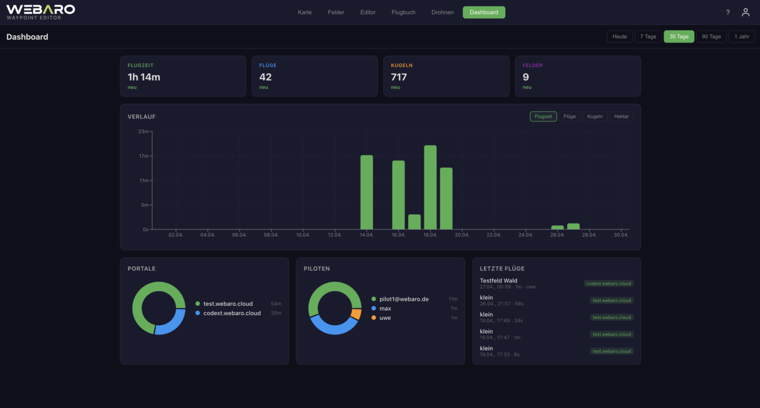
Task: Click the 19.04. bar in chart
Action: pos(446,198)
